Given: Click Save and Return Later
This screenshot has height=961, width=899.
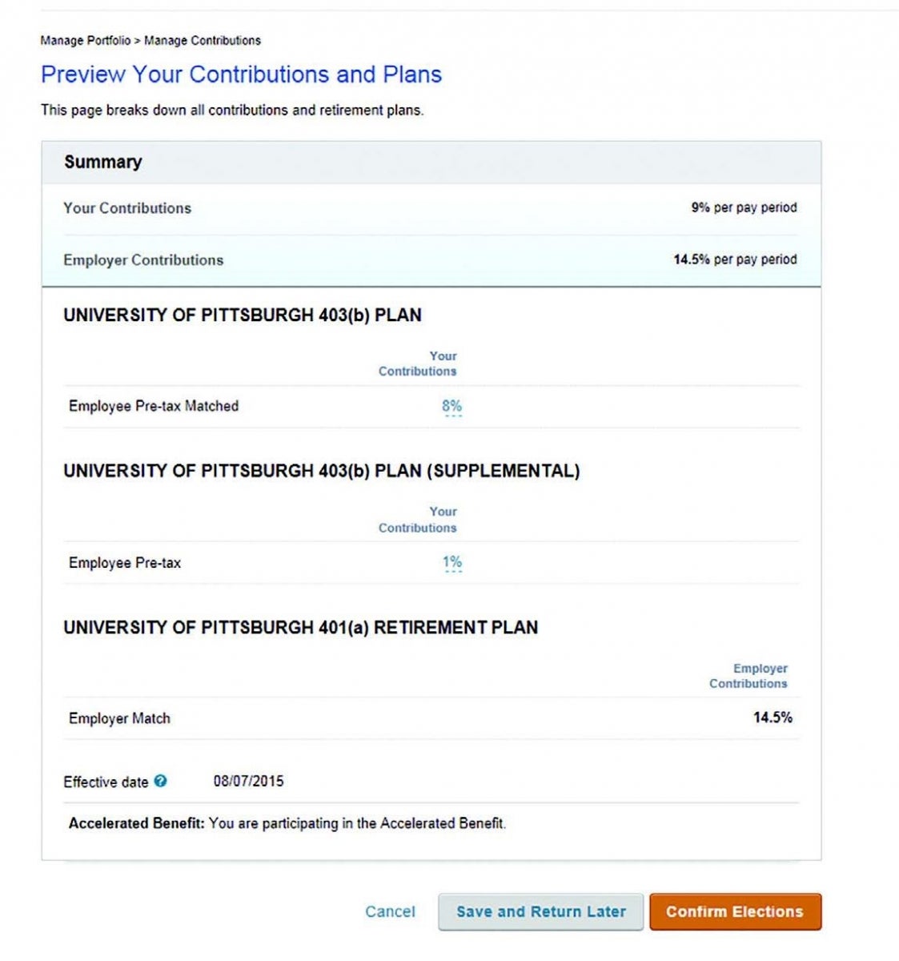Looking at the screenshot, I should [540, 911].
